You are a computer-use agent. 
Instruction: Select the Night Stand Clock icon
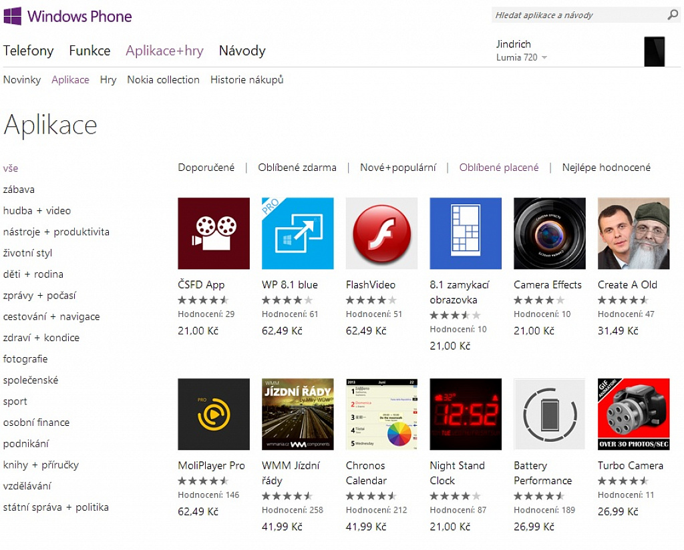(466, 414)
